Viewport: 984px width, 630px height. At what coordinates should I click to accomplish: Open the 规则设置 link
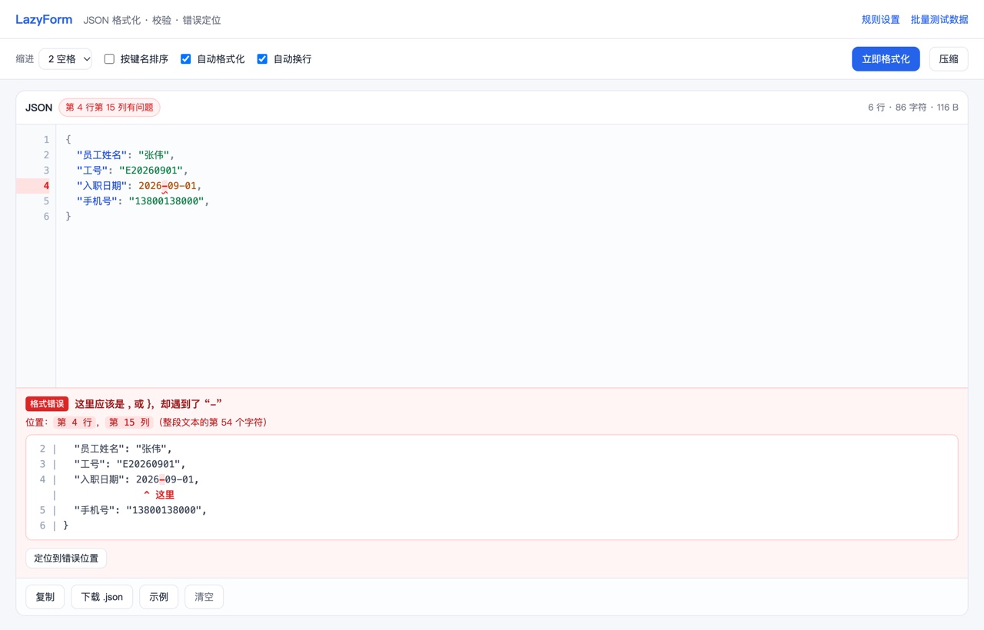880,20
